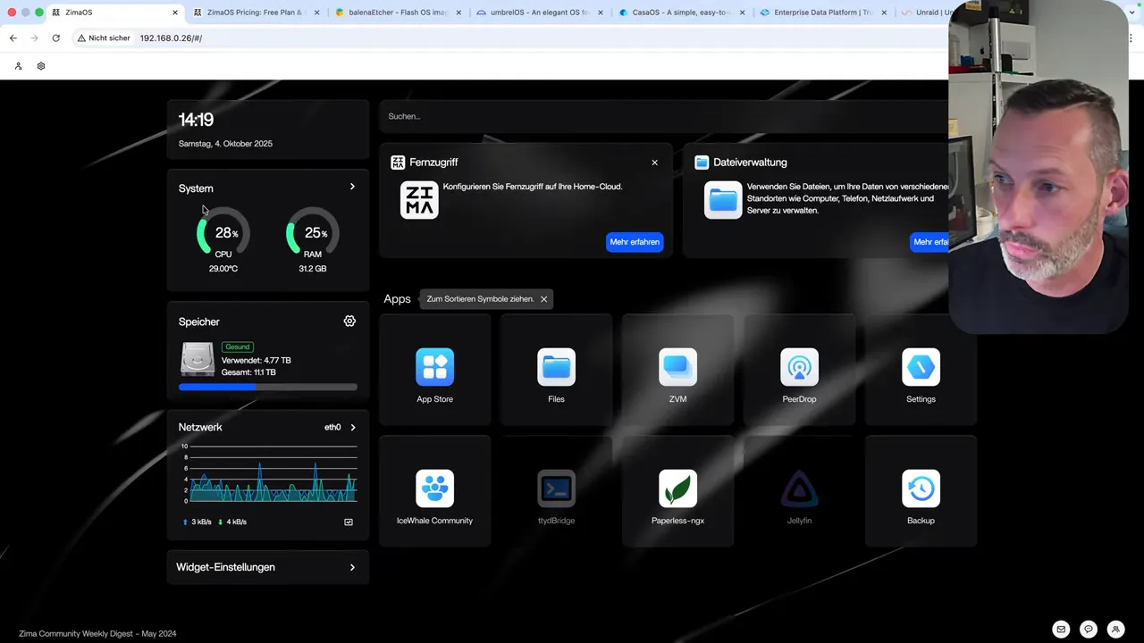Click the mail icon at the bottom right
The height and width of the screenshot is (643, 1144).
coord(1061,630)
